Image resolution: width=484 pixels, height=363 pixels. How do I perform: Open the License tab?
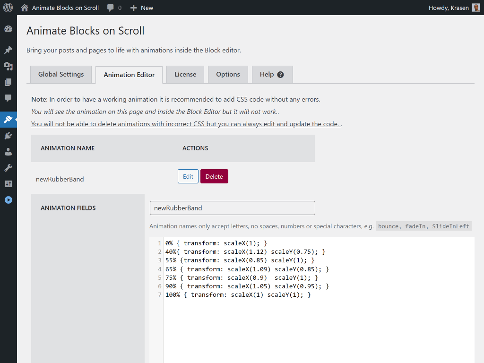(185, 74)
